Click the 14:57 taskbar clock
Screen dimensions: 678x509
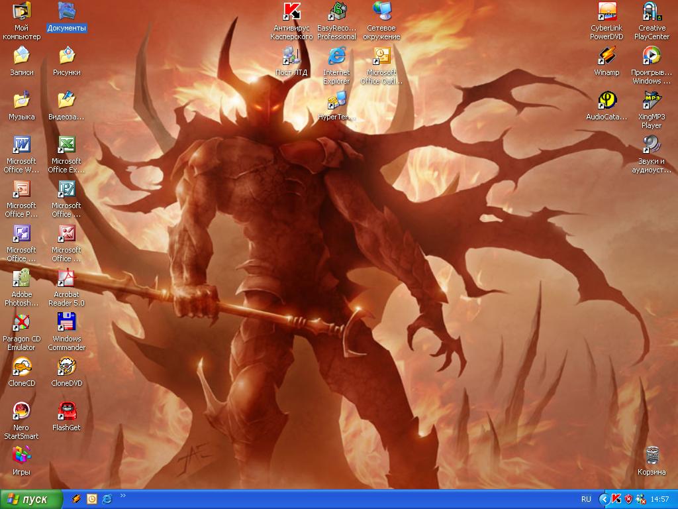tap(659, 499)
